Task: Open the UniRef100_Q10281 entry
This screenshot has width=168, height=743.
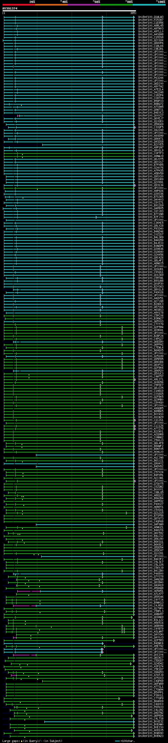Action: 151,553
